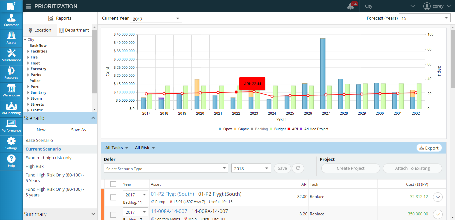Click the 2023 ARI data point on chart
The height and width of the screenshot is (220, 455).
pyautogui.click(x=254, y=91)
